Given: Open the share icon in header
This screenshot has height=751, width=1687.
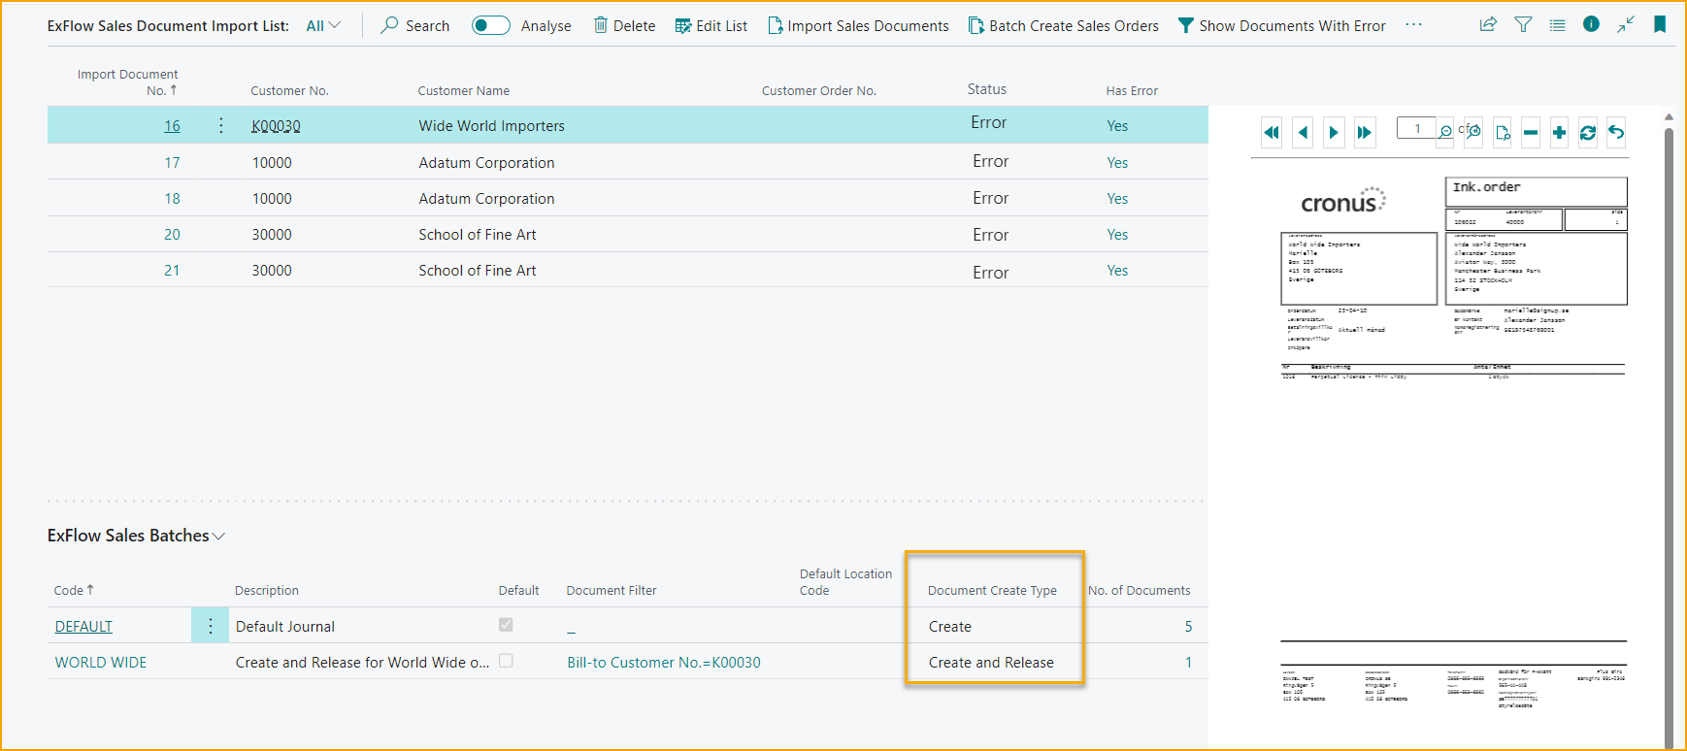Looking at the screenshot, I should pyautogui.click(x=1488, y=25).
